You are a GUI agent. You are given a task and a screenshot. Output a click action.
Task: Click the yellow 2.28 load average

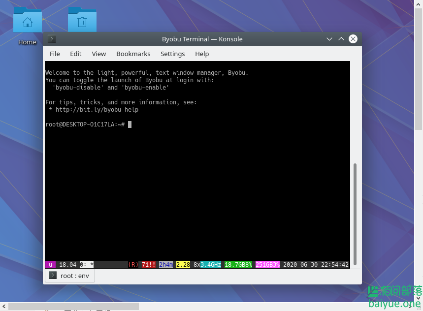pyautogui.click(x=183, y=265)
